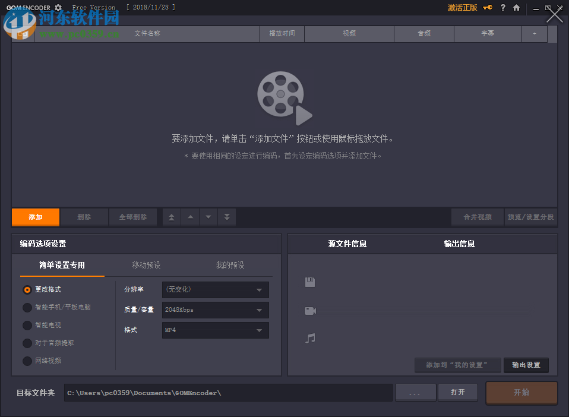The image size is (569, 417).
Task: Click the music note icon in source info
Action: 309,339
